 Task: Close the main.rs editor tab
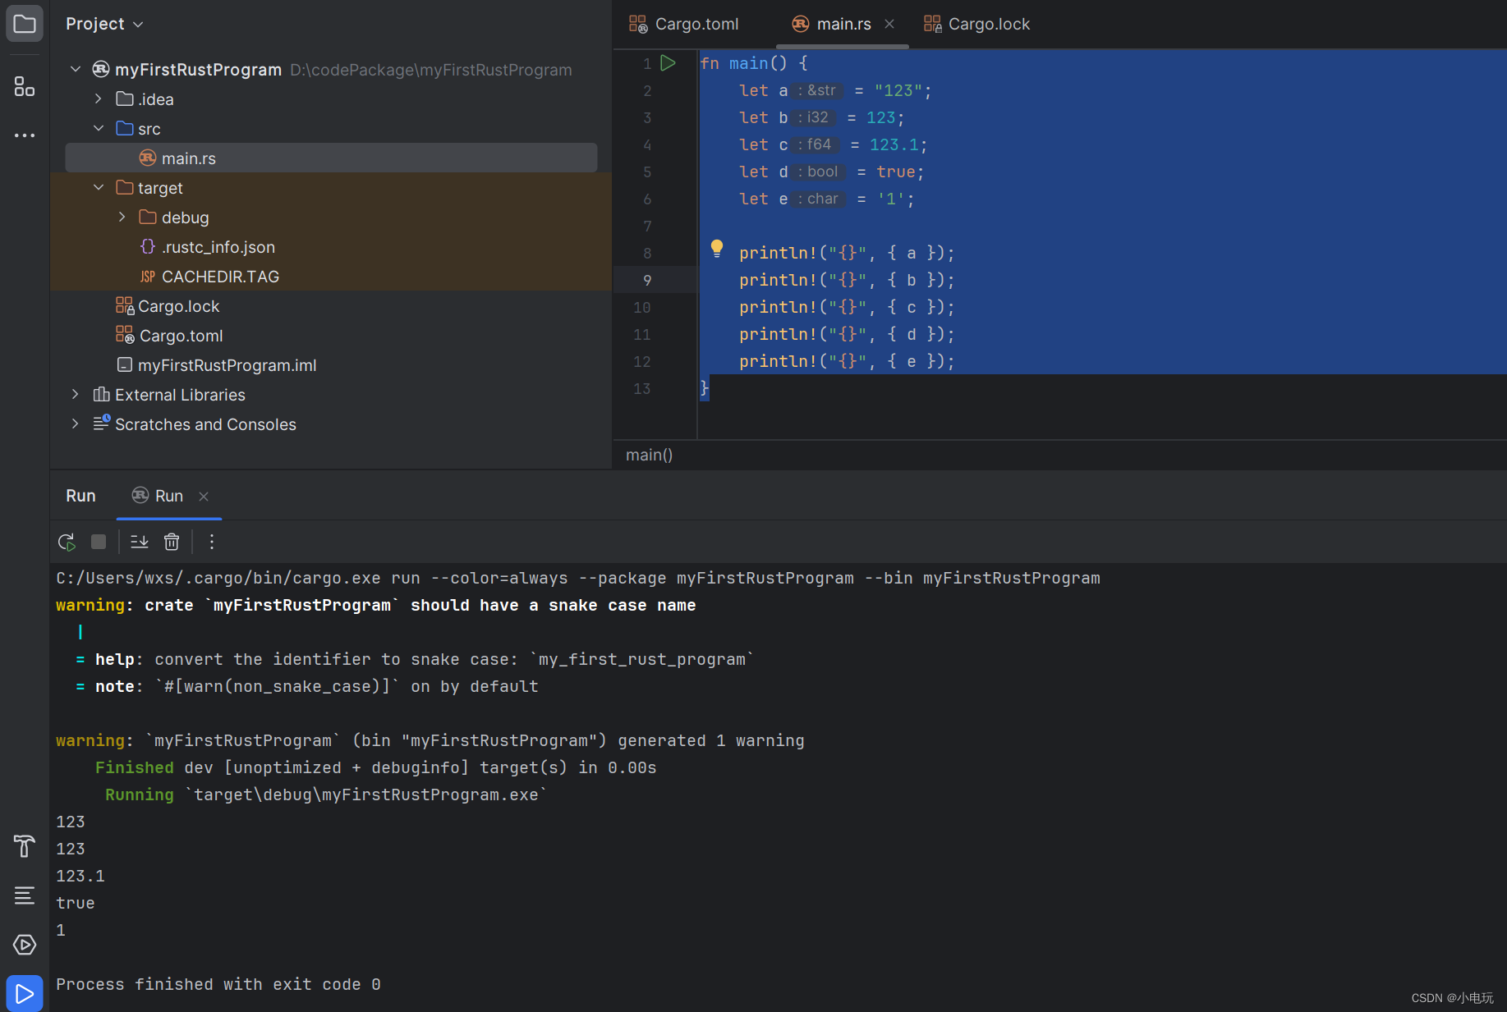pos(889,24)
